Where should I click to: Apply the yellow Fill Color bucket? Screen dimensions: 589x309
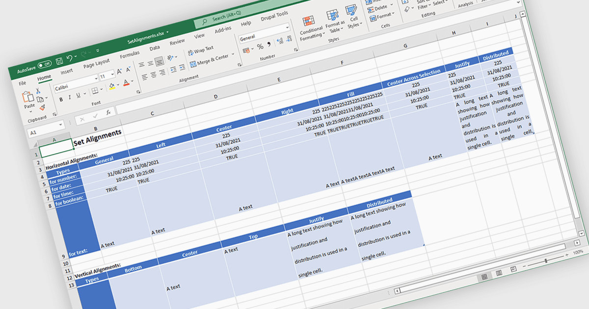(112, 86)
